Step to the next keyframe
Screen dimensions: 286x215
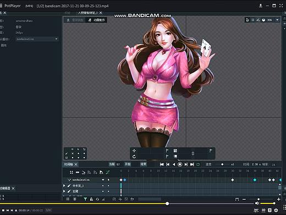point(186,164)
